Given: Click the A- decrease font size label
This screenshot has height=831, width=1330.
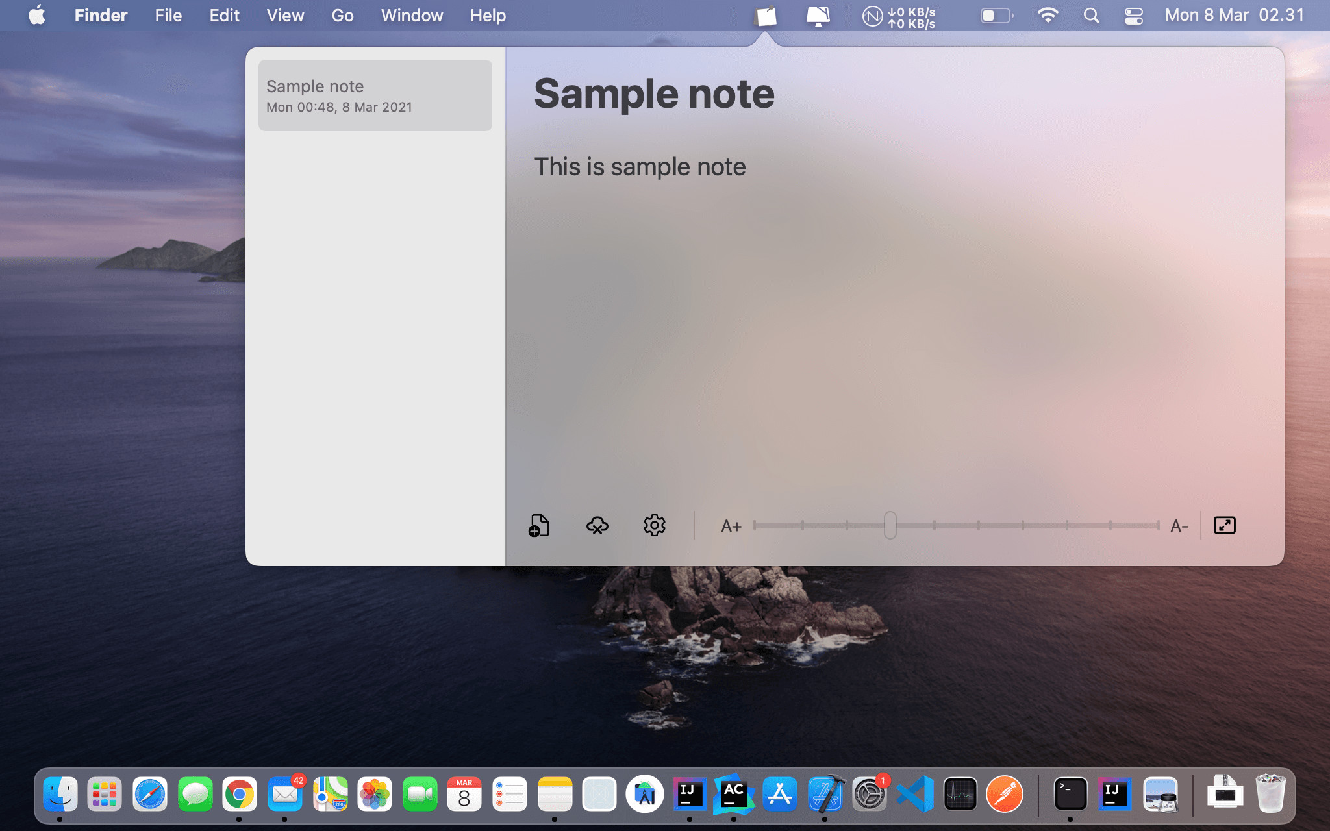Looking at the screenshot, I should 1179,526.
